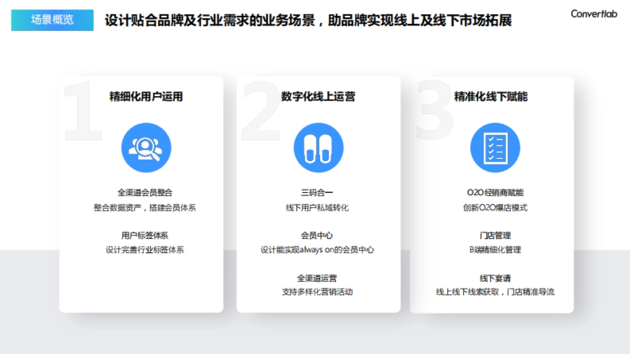Click the blue user search icon
Screen dimensions: 630x354
(146, 147)
